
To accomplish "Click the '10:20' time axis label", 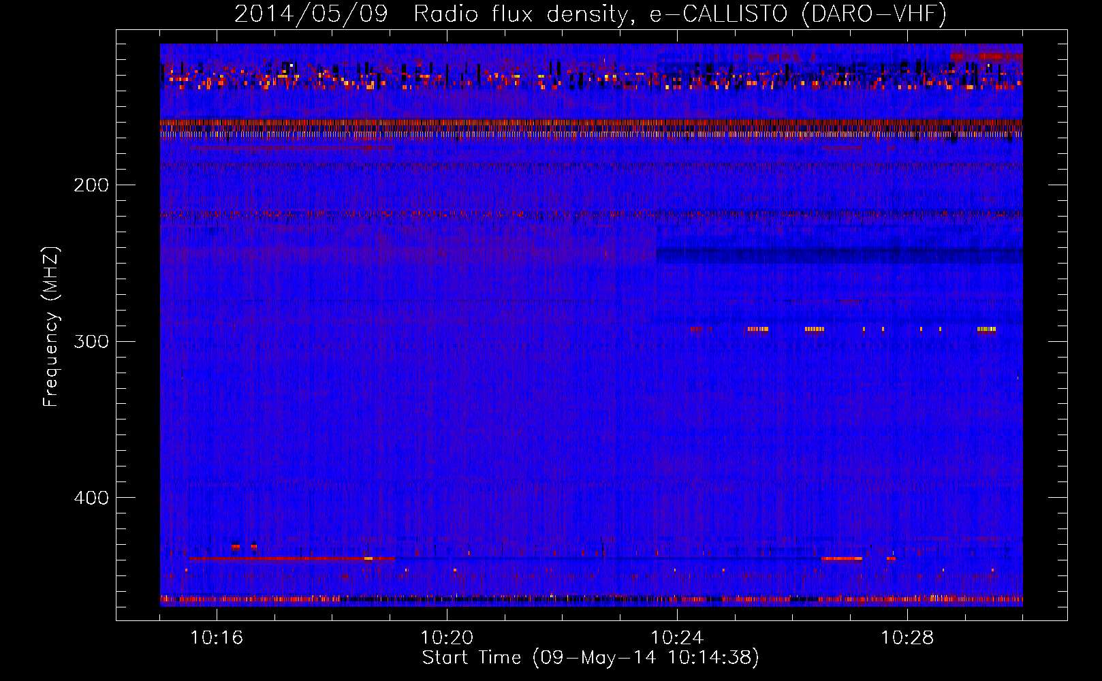I will [x=447, y=638].
